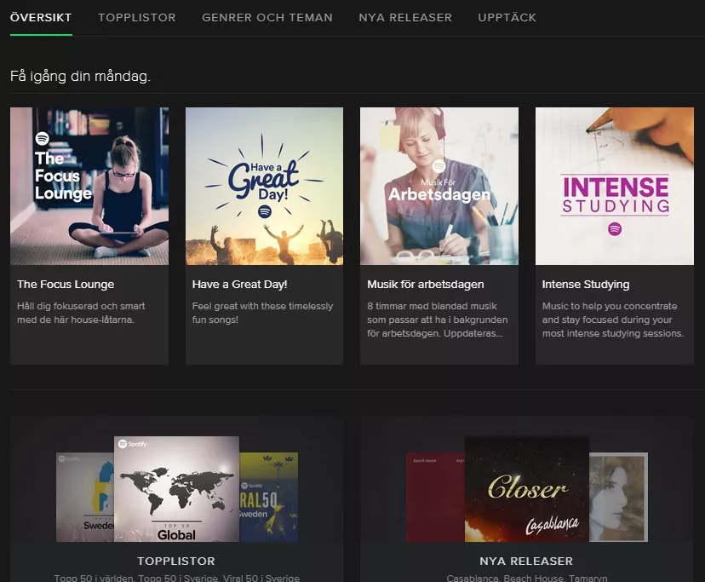The image size is (705, 582).
Task: Click pink Spotify logo on Intense Studying
Action: tap(615, 229)
